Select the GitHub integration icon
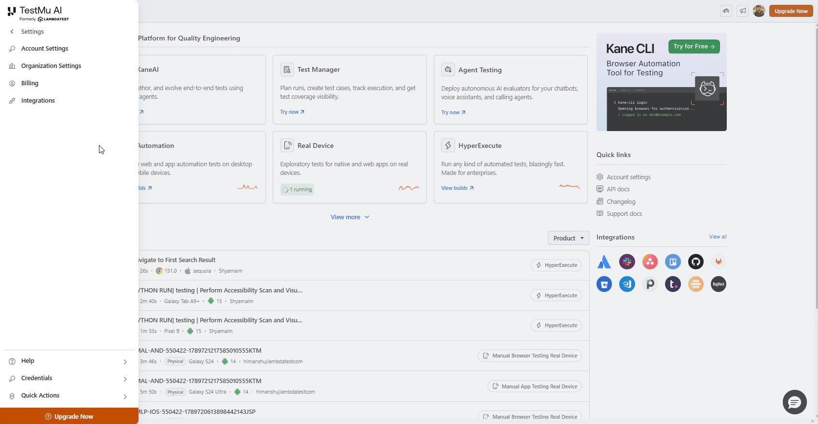 click(x=695, y=262)
